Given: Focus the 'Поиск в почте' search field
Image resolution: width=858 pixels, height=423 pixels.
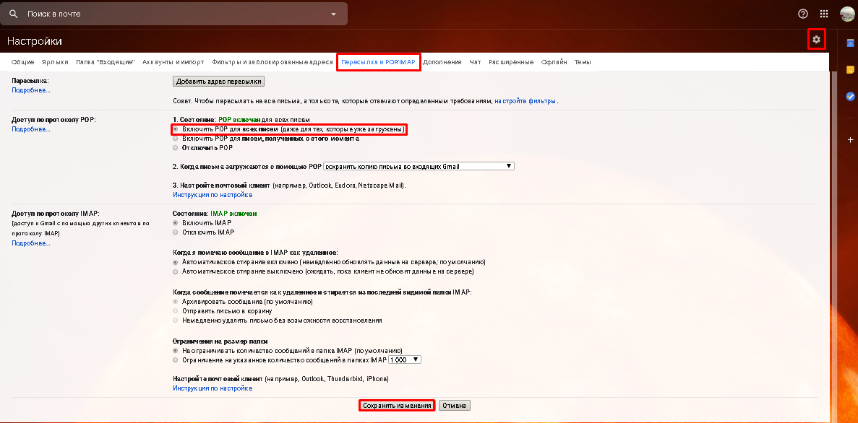Looking at the screenshot, I should (175, 14).
